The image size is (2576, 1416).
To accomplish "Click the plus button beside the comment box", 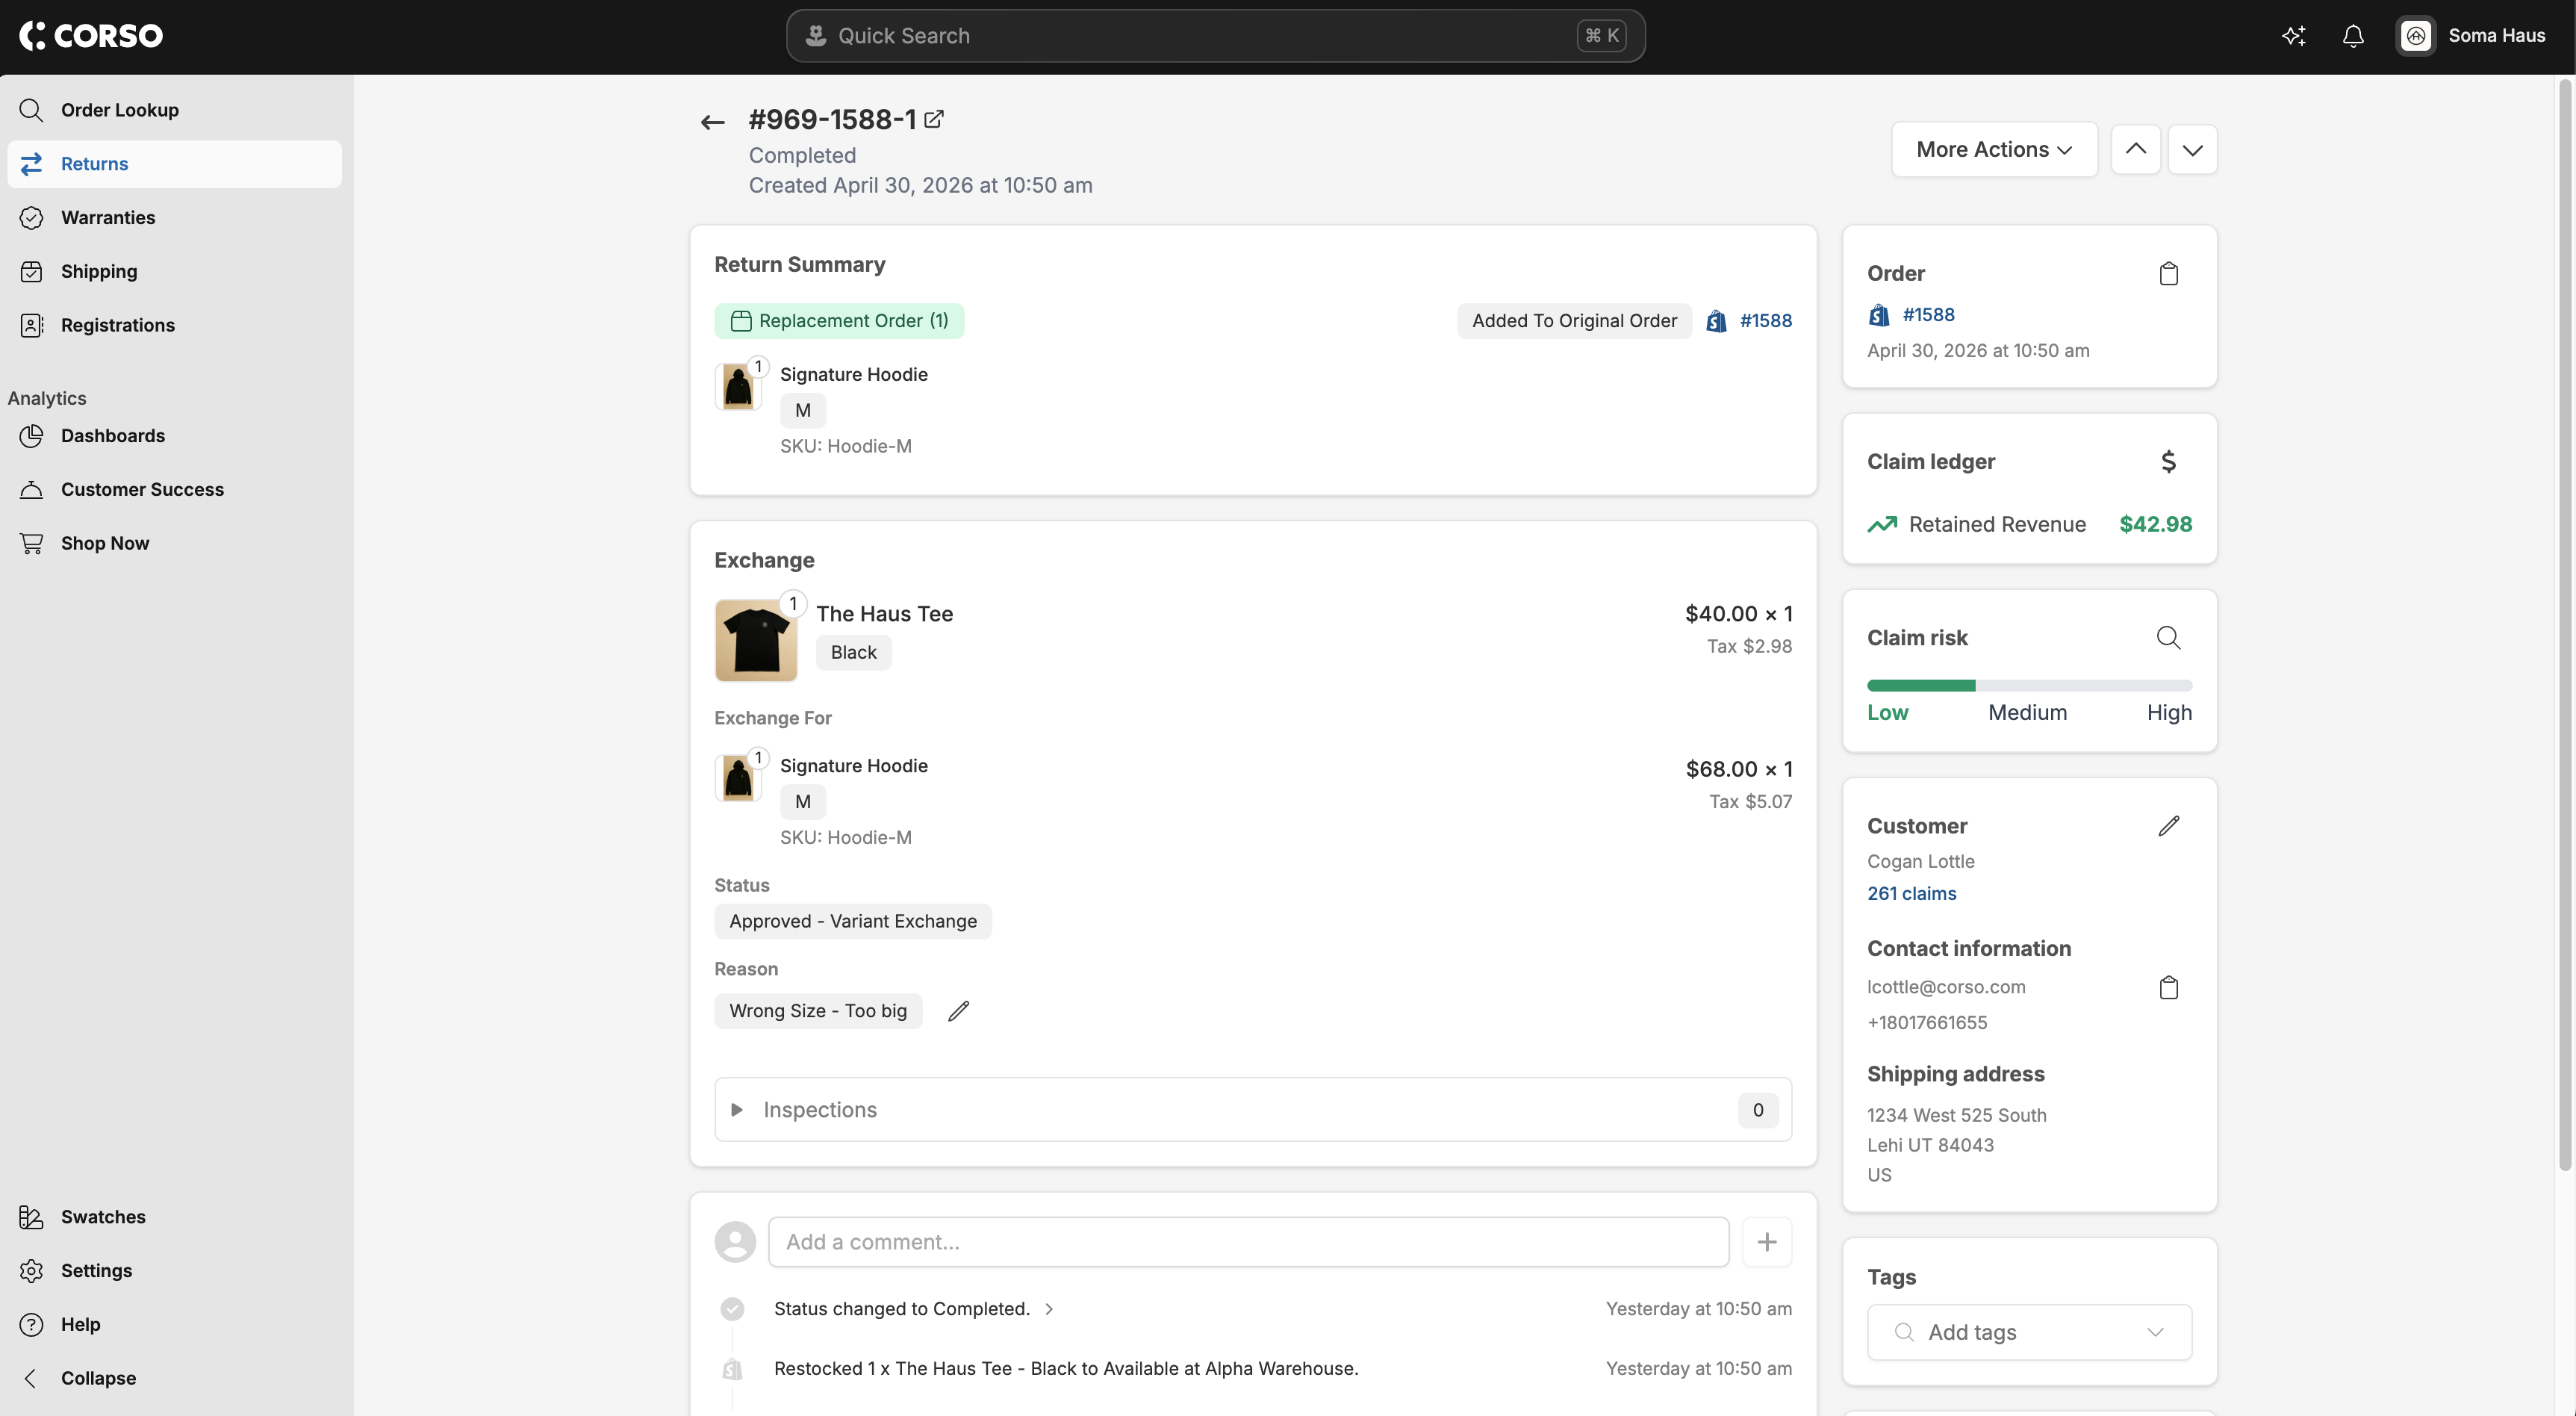I will pos(1766,1242).
